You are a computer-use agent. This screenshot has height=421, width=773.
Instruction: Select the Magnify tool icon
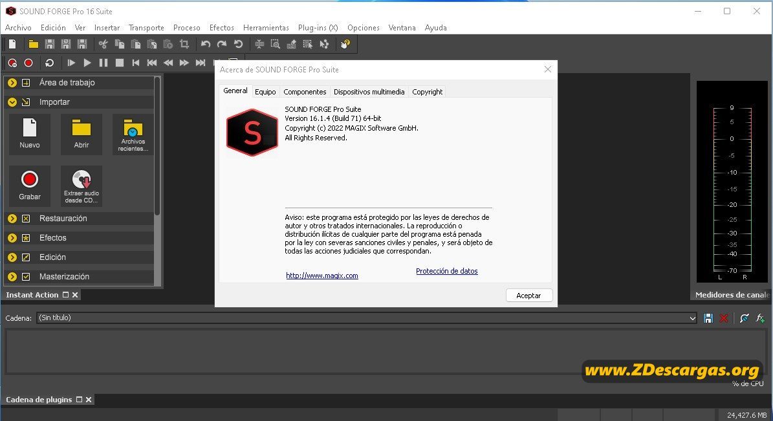[x=276, y=45]
